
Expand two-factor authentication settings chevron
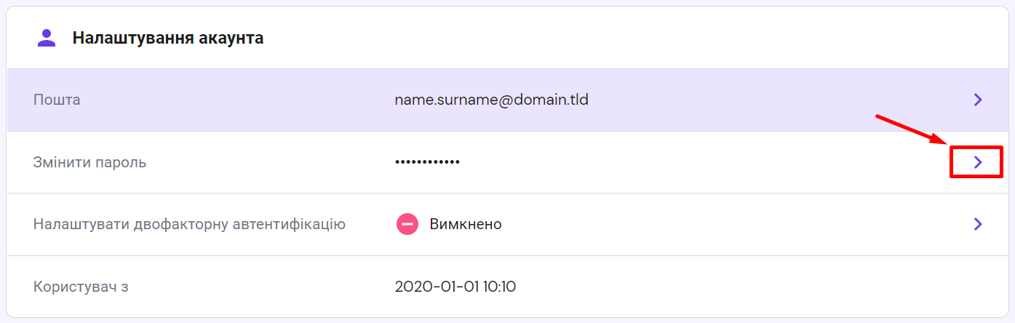pyautogui.click(x=978, y=224)
